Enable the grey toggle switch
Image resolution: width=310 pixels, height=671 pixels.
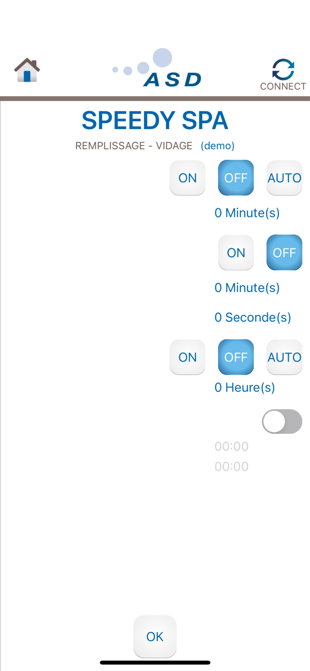point(282,421)
